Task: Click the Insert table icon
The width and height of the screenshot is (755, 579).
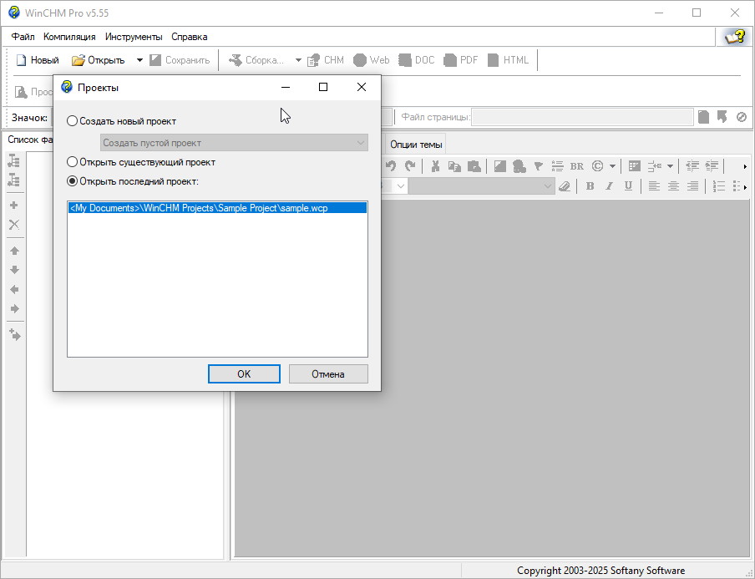Action: click(635, 166)
